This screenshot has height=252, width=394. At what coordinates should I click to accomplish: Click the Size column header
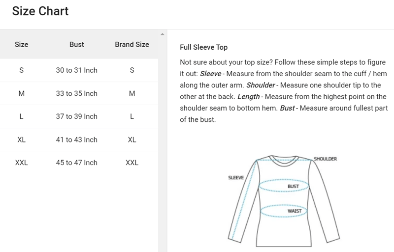[22, 44]
